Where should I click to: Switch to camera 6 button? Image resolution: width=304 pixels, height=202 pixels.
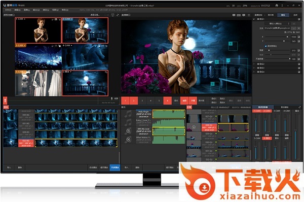(167, 101)
